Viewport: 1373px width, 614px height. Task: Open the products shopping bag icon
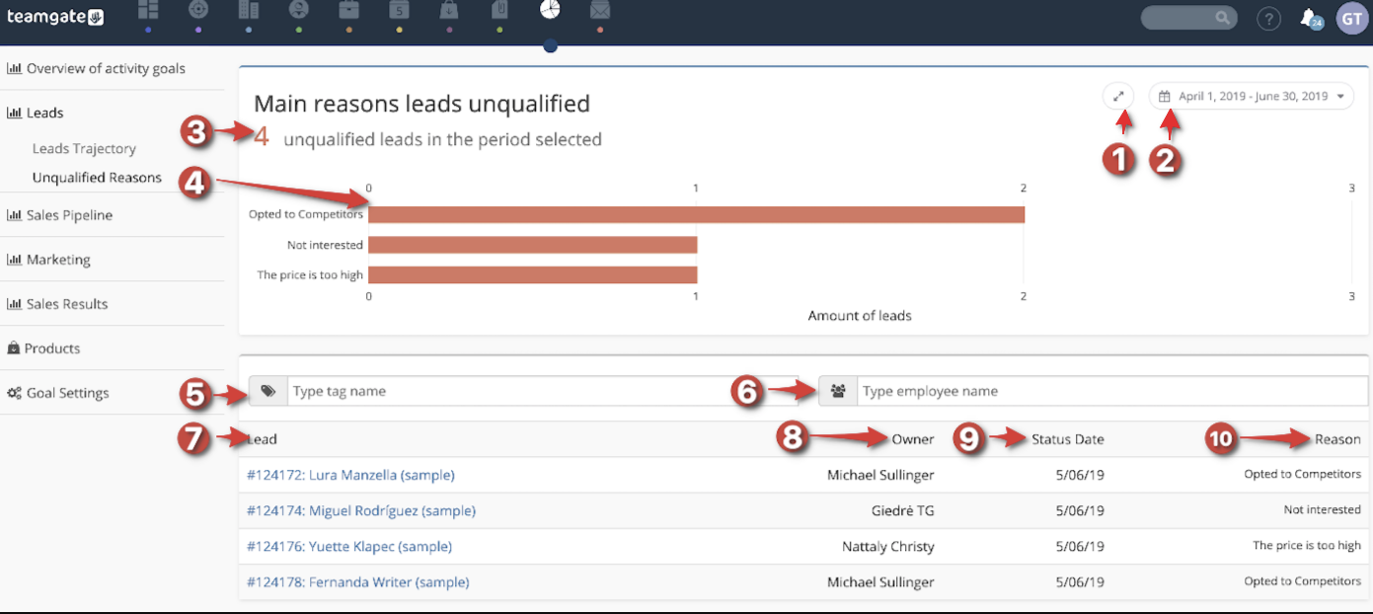tap(449, 10)
